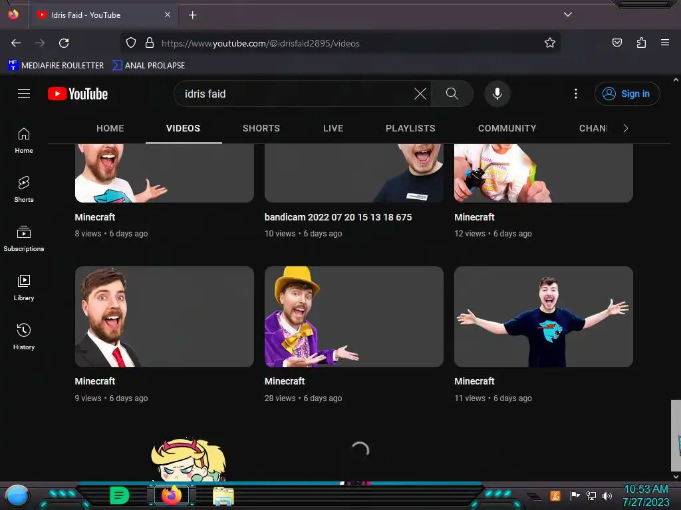Save page to Pocket icon
Viewport: 681px width, 510px height.
617,42
